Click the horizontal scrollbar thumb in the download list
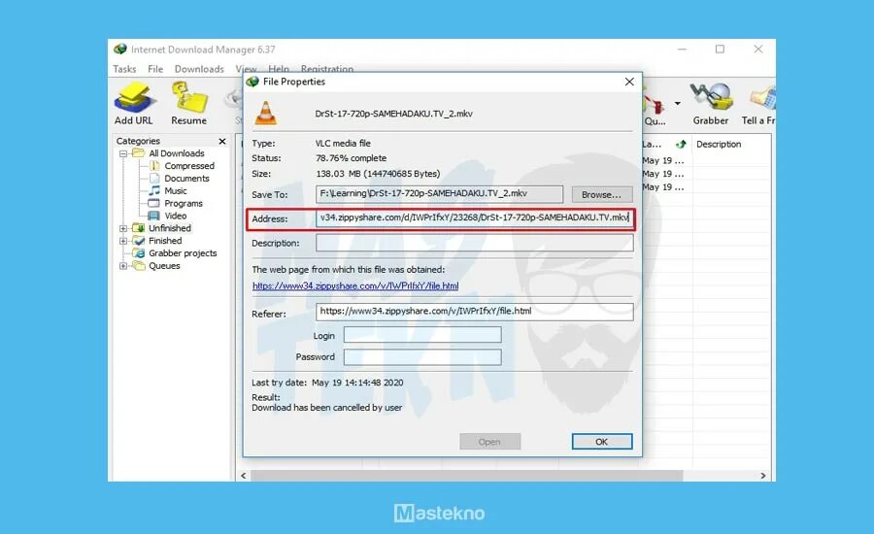 [466, 476]
